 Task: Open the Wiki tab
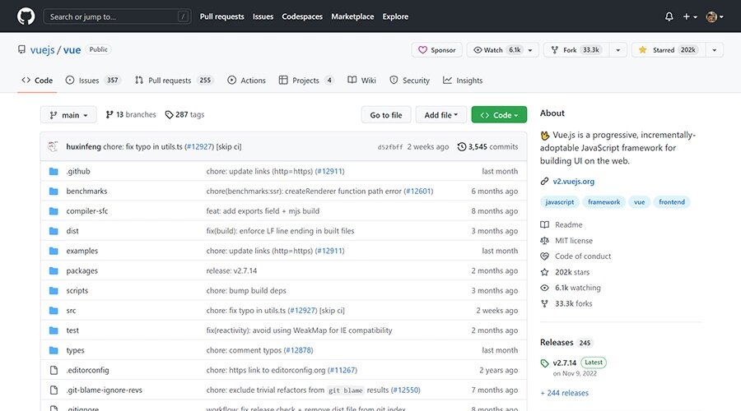(x=362, y=81)
